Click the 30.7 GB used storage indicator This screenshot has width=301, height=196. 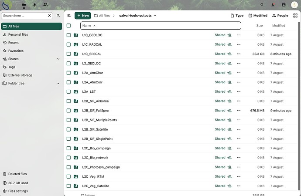[31, 183]
